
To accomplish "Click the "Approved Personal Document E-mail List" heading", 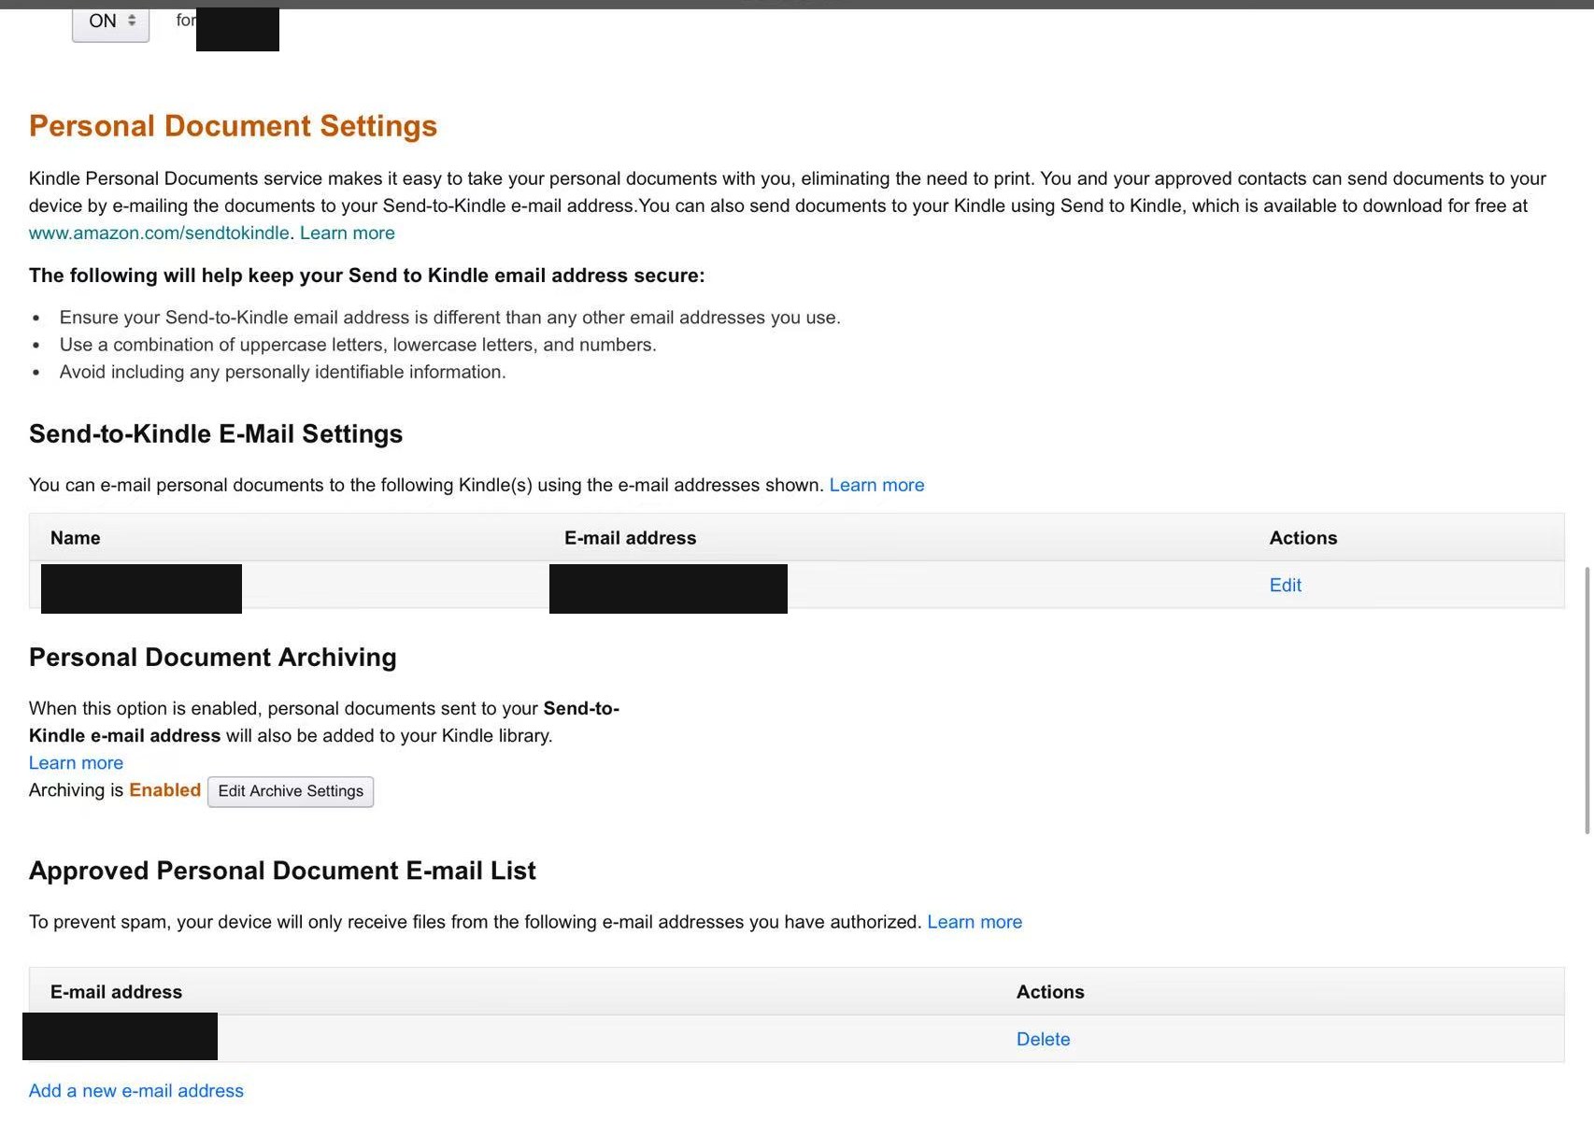I will 282,871.
